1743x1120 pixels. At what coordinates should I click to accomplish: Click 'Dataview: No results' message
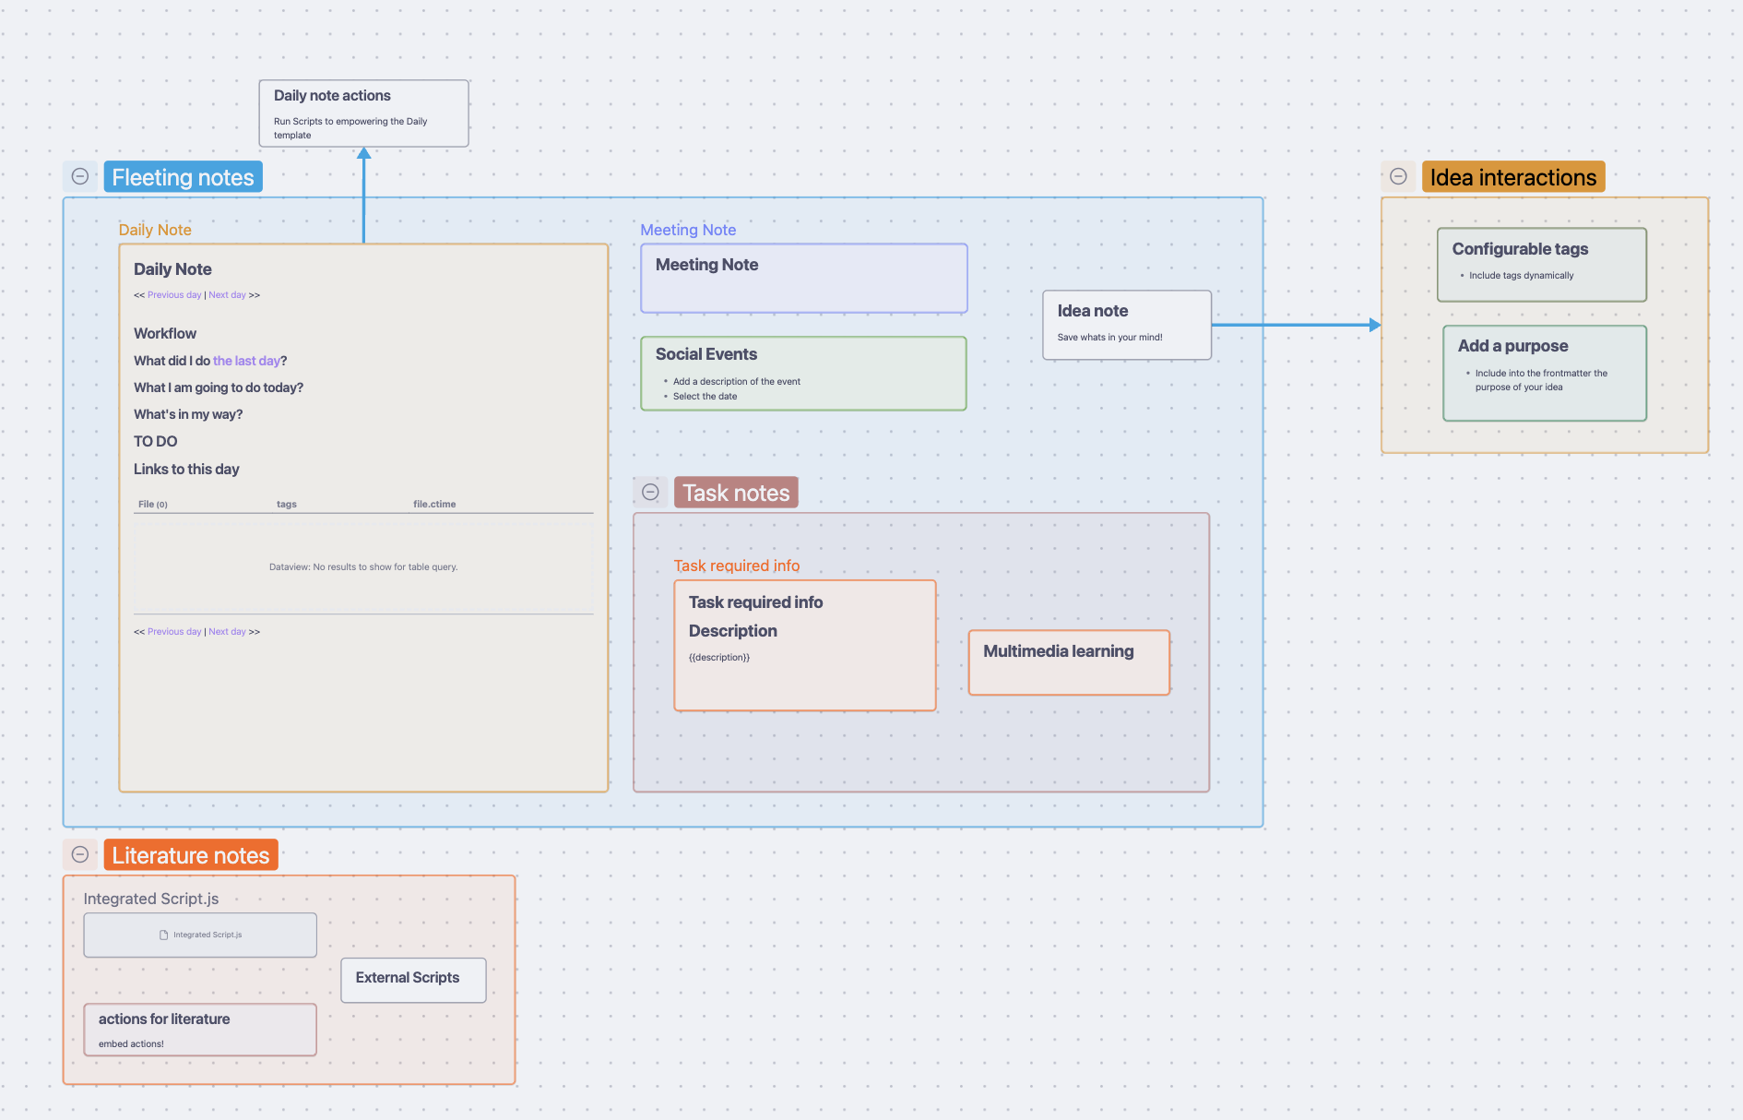(x=363, y=567)
